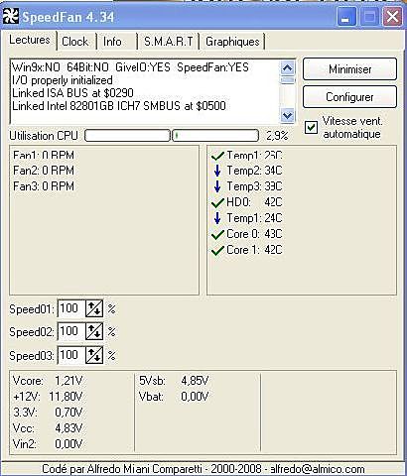
Task: Click the 2,9% CPU usage value
Action: [x=277, y=136]
